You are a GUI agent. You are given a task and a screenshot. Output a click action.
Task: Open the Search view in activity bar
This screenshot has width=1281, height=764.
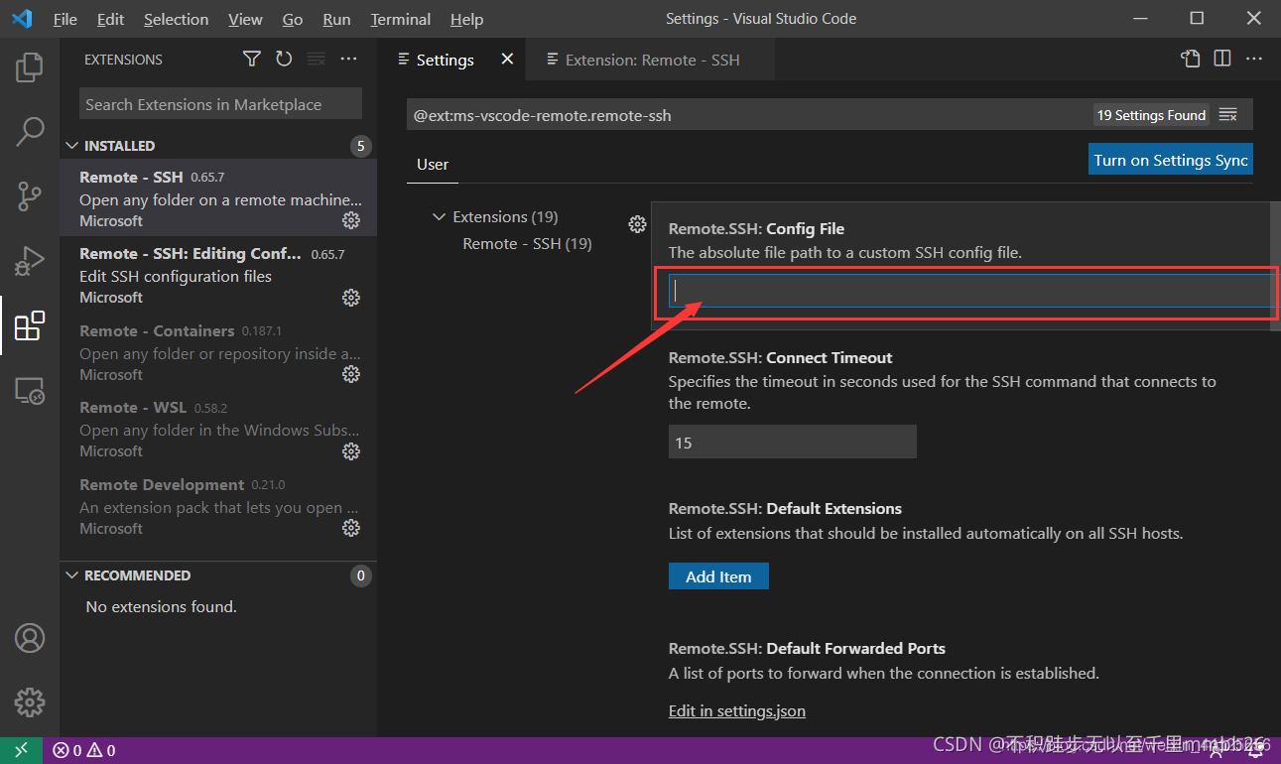click(x=30, y=131)
